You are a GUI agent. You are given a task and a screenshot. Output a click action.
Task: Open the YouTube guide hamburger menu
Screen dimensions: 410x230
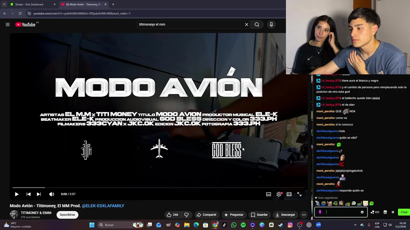coord(8,24)
